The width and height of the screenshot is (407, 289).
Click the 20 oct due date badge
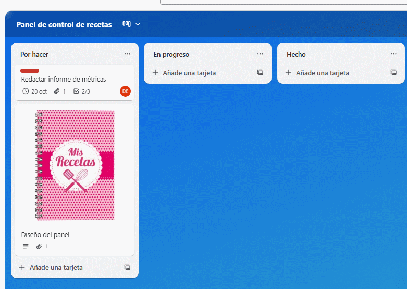35,91
